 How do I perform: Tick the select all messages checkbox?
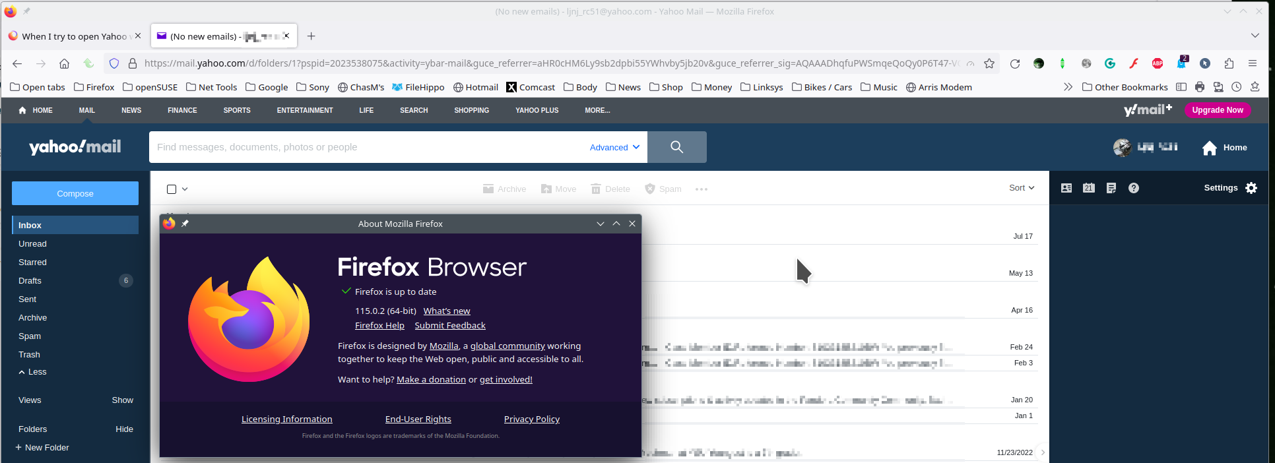tap(172, 189)
